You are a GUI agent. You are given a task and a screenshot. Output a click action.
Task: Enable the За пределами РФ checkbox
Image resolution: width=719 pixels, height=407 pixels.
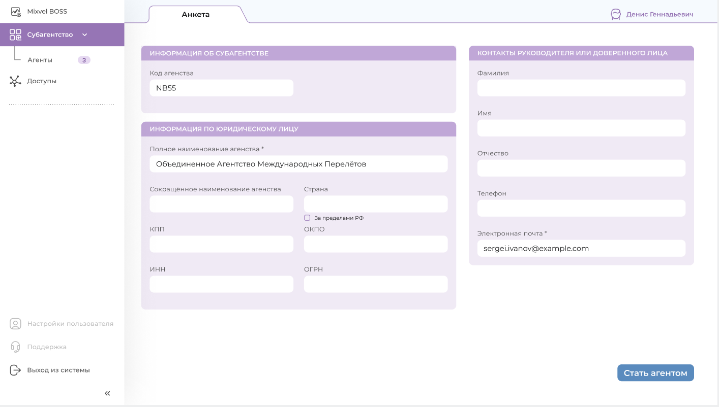pyautogui.click(x=307, y=218)
